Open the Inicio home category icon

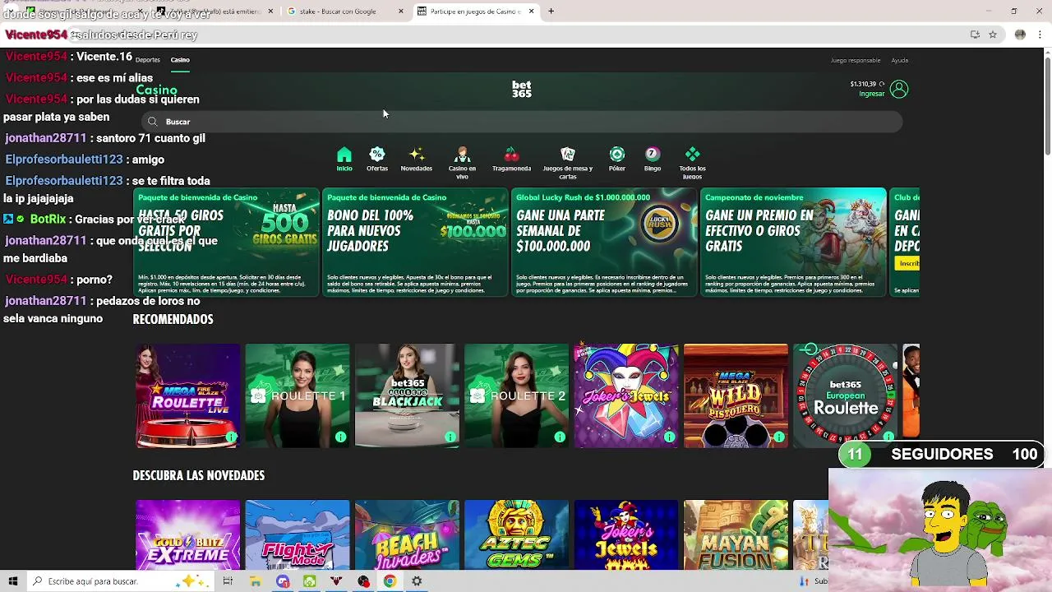[x=344, y=155]
